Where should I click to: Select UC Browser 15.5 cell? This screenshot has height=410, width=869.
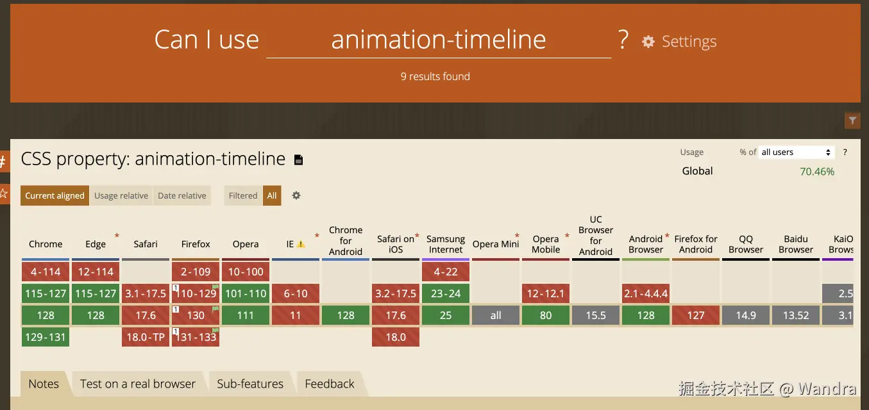tap(596, 315)
